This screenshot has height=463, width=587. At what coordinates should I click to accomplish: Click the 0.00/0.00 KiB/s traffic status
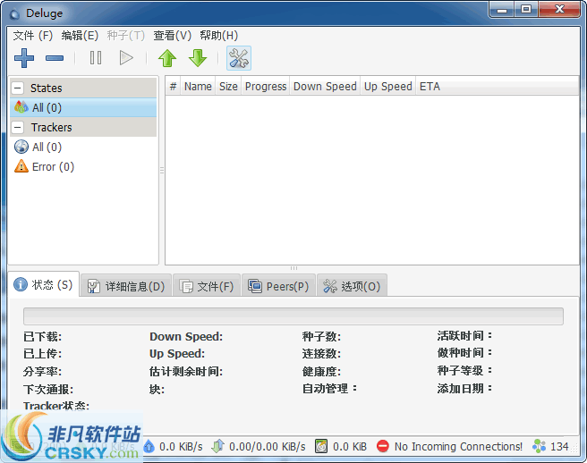(x=268, y=447)
